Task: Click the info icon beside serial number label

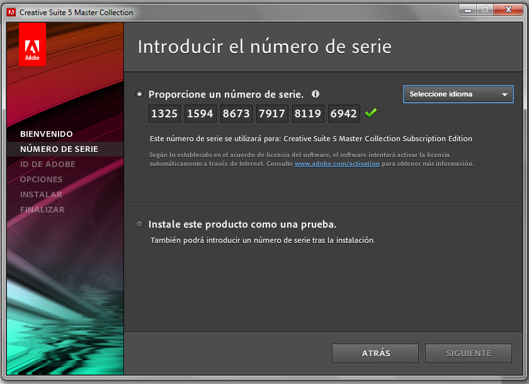Action: 315,94
